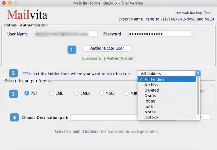Select the EML output format

point(52,93)
